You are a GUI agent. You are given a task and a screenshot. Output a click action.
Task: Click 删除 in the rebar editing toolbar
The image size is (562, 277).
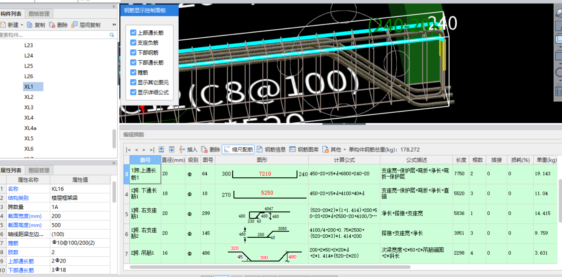click(x=210, y=149)
